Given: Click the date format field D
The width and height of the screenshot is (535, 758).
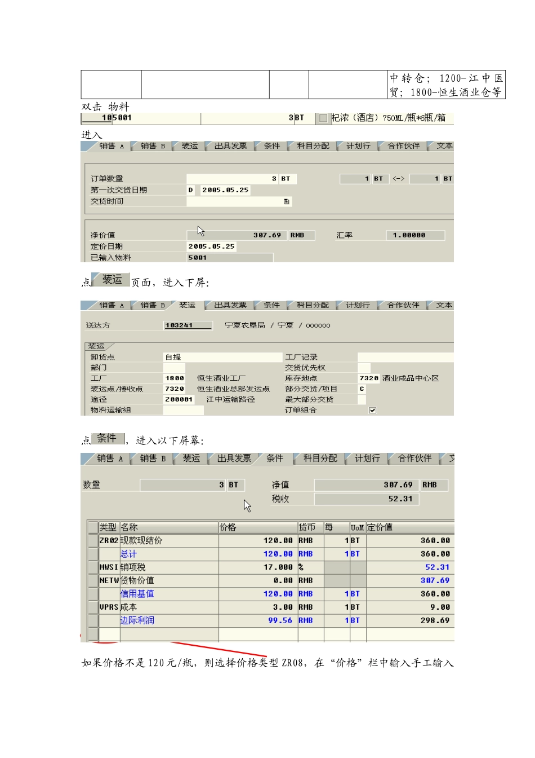Looking at the screenshot, I should point(190,190).
